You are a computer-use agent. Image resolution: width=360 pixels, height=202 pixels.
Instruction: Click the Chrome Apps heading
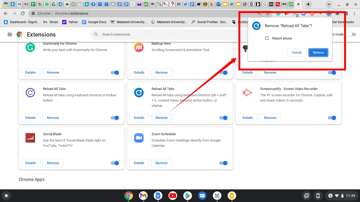pos(32,179)
